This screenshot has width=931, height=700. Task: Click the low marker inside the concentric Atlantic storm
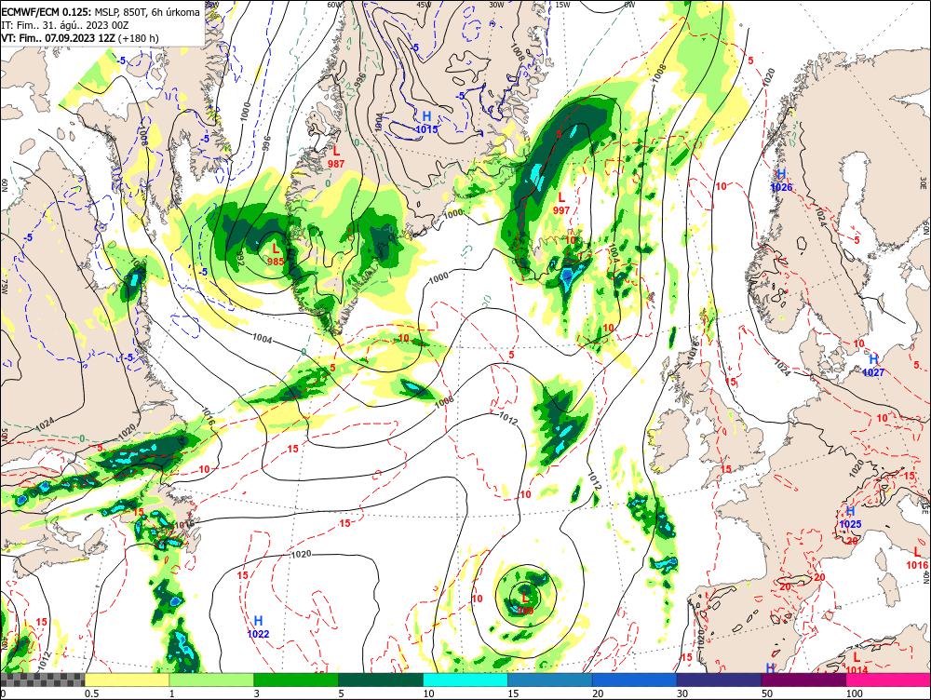click(x=525, y=602)
